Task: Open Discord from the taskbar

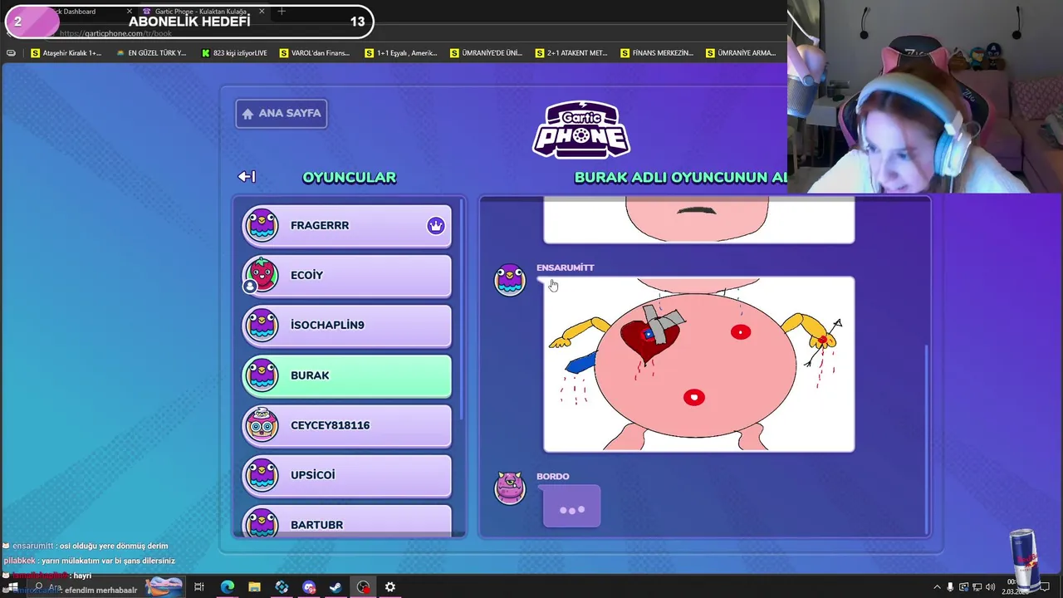Action: pos(309,587)
